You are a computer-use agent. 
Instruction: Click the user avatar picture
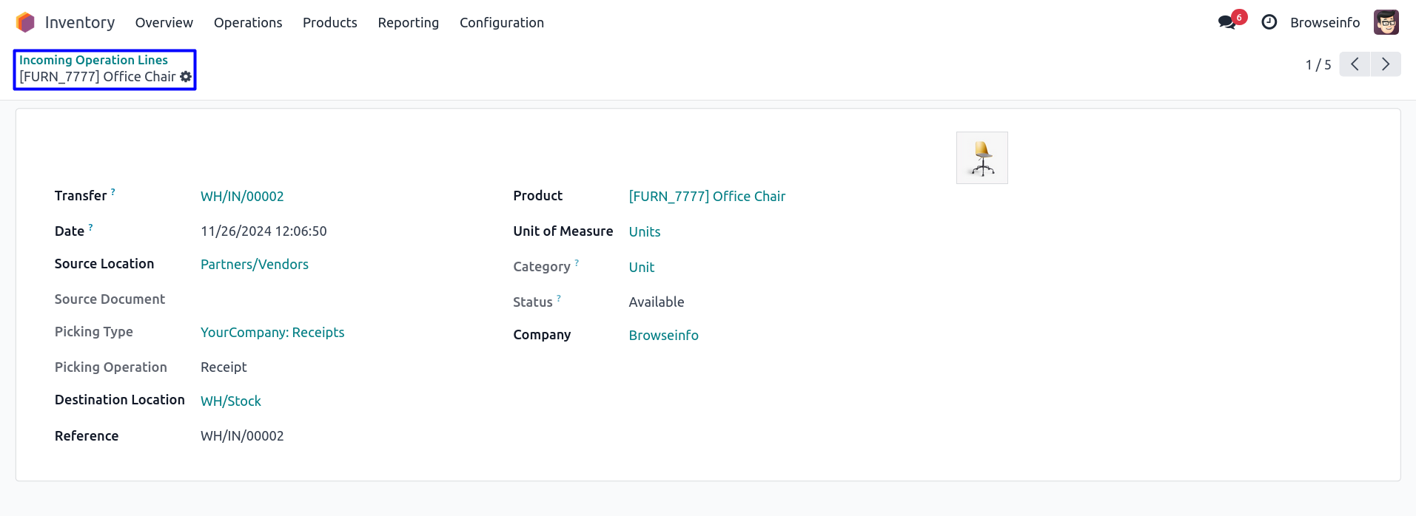coord(1386,23)
